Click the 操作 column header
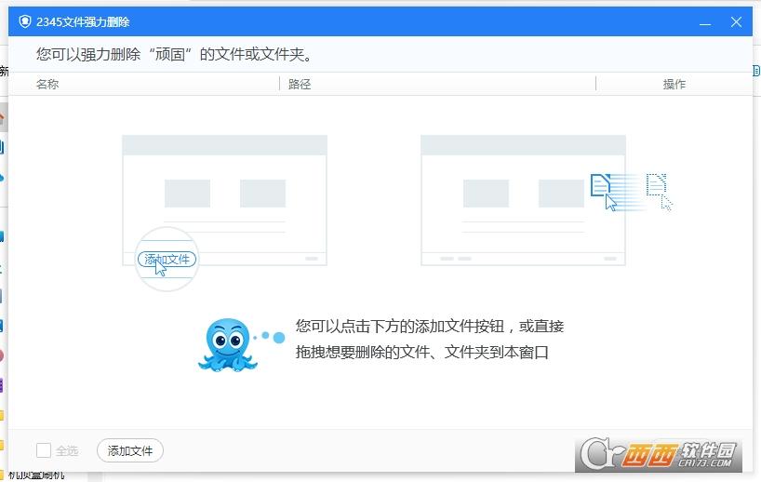The image size is (761, 482). (674, 84)
